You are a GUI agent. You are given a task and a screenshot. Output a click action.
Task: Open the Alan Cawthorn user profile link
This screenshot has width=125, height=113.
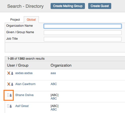[x=25, y=84]
